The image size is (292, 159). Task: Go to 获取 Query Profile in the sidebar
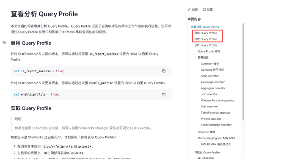(x=206, y=39)
